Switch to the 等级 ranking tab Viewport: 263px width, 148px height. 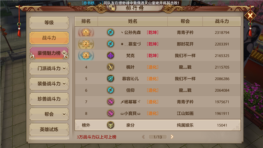click(49, 23)
